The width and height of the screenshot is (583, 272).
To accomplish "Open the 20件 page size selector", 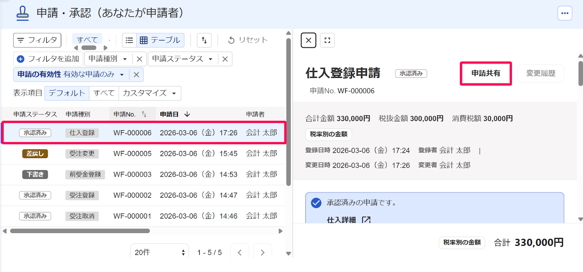I will click(x=160, y=252).
